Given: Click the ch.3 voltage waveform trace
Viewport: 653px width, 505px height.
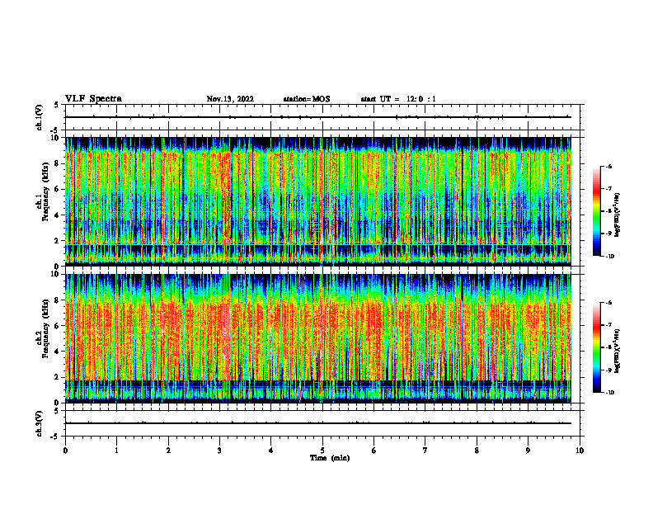Looking at the screenshot, I should click(x=318, y=423).
